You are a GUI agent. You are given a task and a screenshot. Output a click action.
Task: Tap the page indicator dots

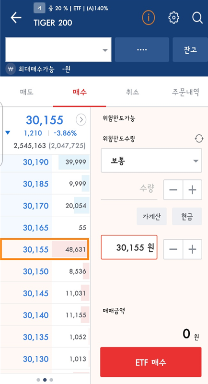click(x=45, y=380)
